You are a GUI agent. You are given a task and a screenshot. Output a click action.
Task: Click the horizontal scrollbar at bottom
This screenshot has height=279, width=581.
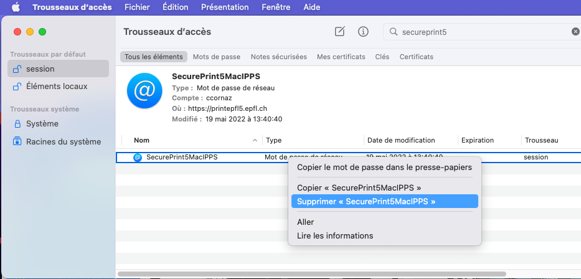[x=311, y=274]
